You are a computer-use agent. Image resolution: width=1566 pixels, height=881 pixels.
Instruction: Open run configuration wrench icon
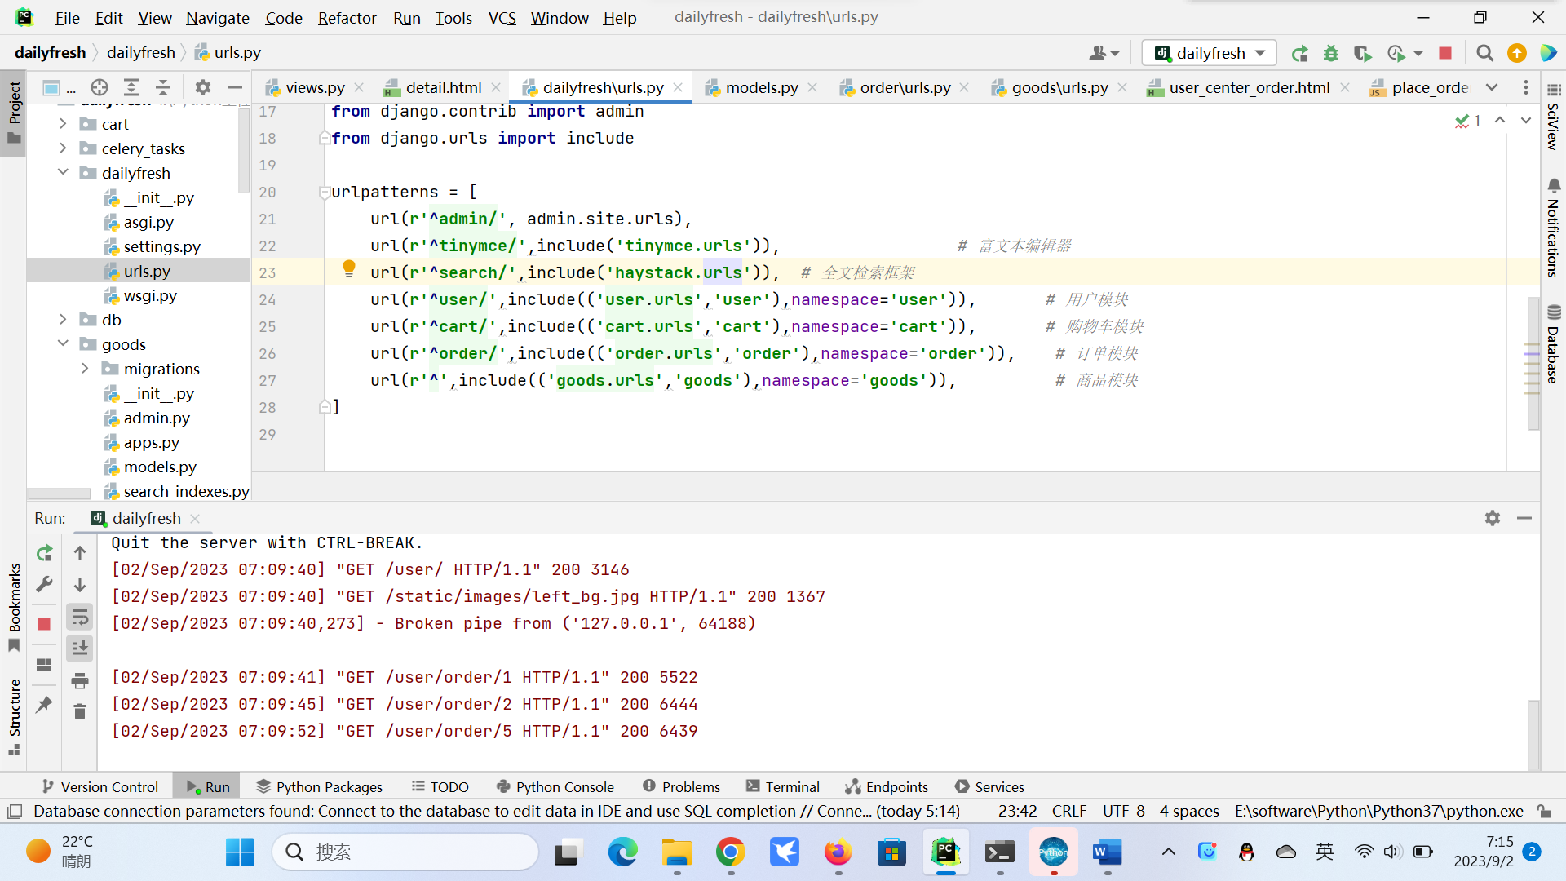[x=45, y=584]
